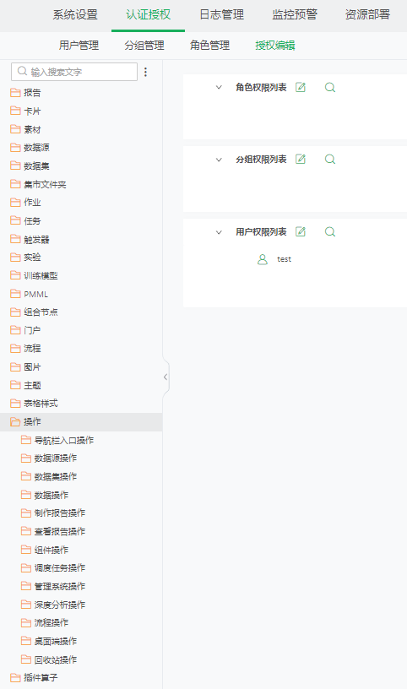This screenshot has height=689, width=407.
Task: Collapse the left tree panel handle
Action: click(x=166, y=377)
